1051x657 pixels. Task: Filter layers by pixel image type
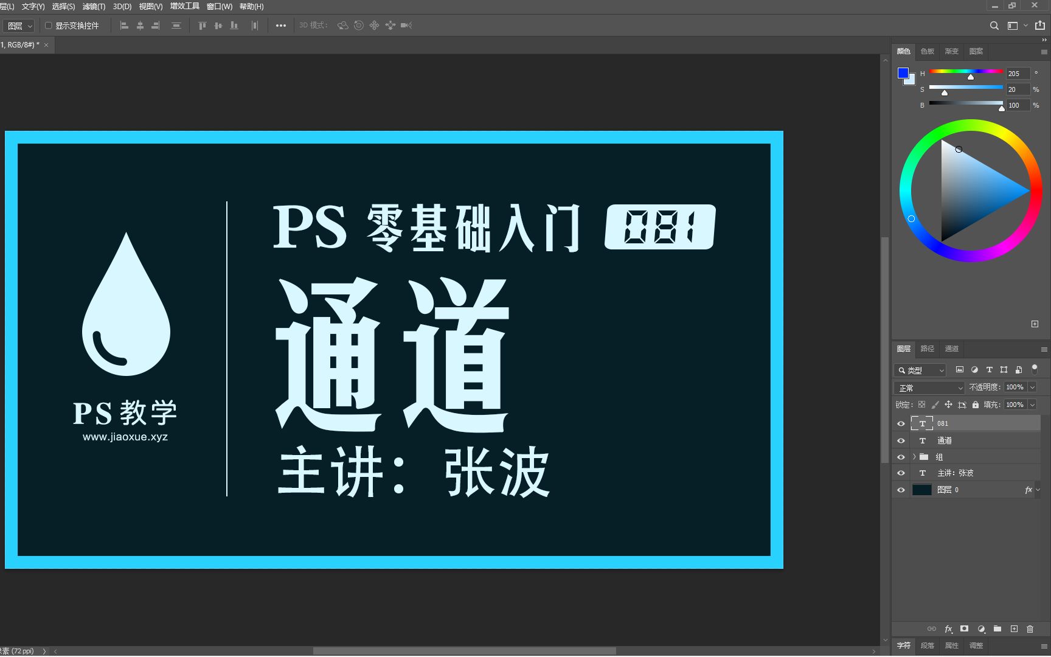coord(960,369)
